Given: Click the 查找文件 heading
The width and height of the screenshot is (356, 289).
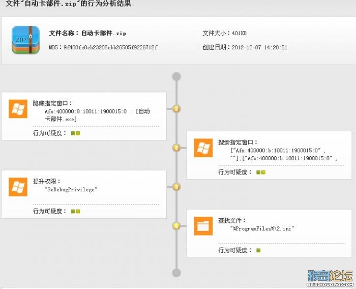Looking at the screenshot, I should click(x=232, y=220).
